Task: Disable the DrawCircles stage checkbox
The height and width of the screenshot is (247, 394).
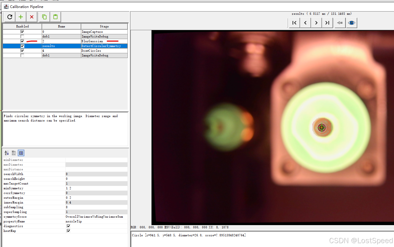Action: [22, 51]
